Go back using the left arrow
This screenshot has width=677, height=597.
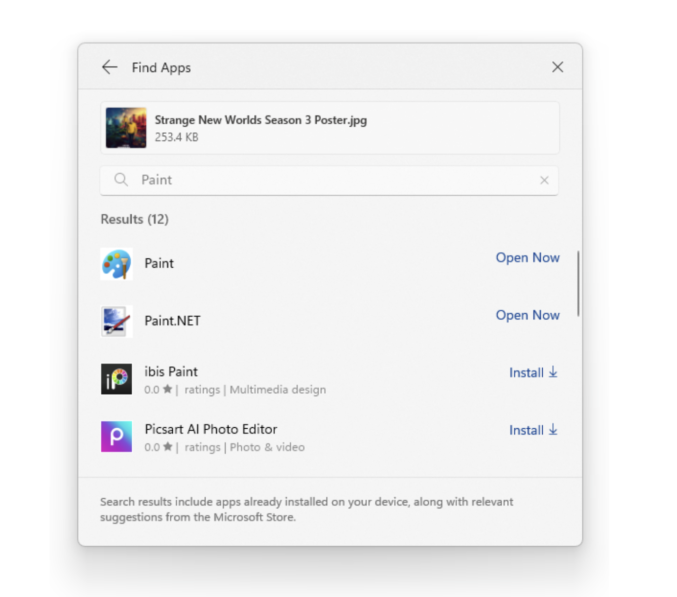click(x=109, y=67)
